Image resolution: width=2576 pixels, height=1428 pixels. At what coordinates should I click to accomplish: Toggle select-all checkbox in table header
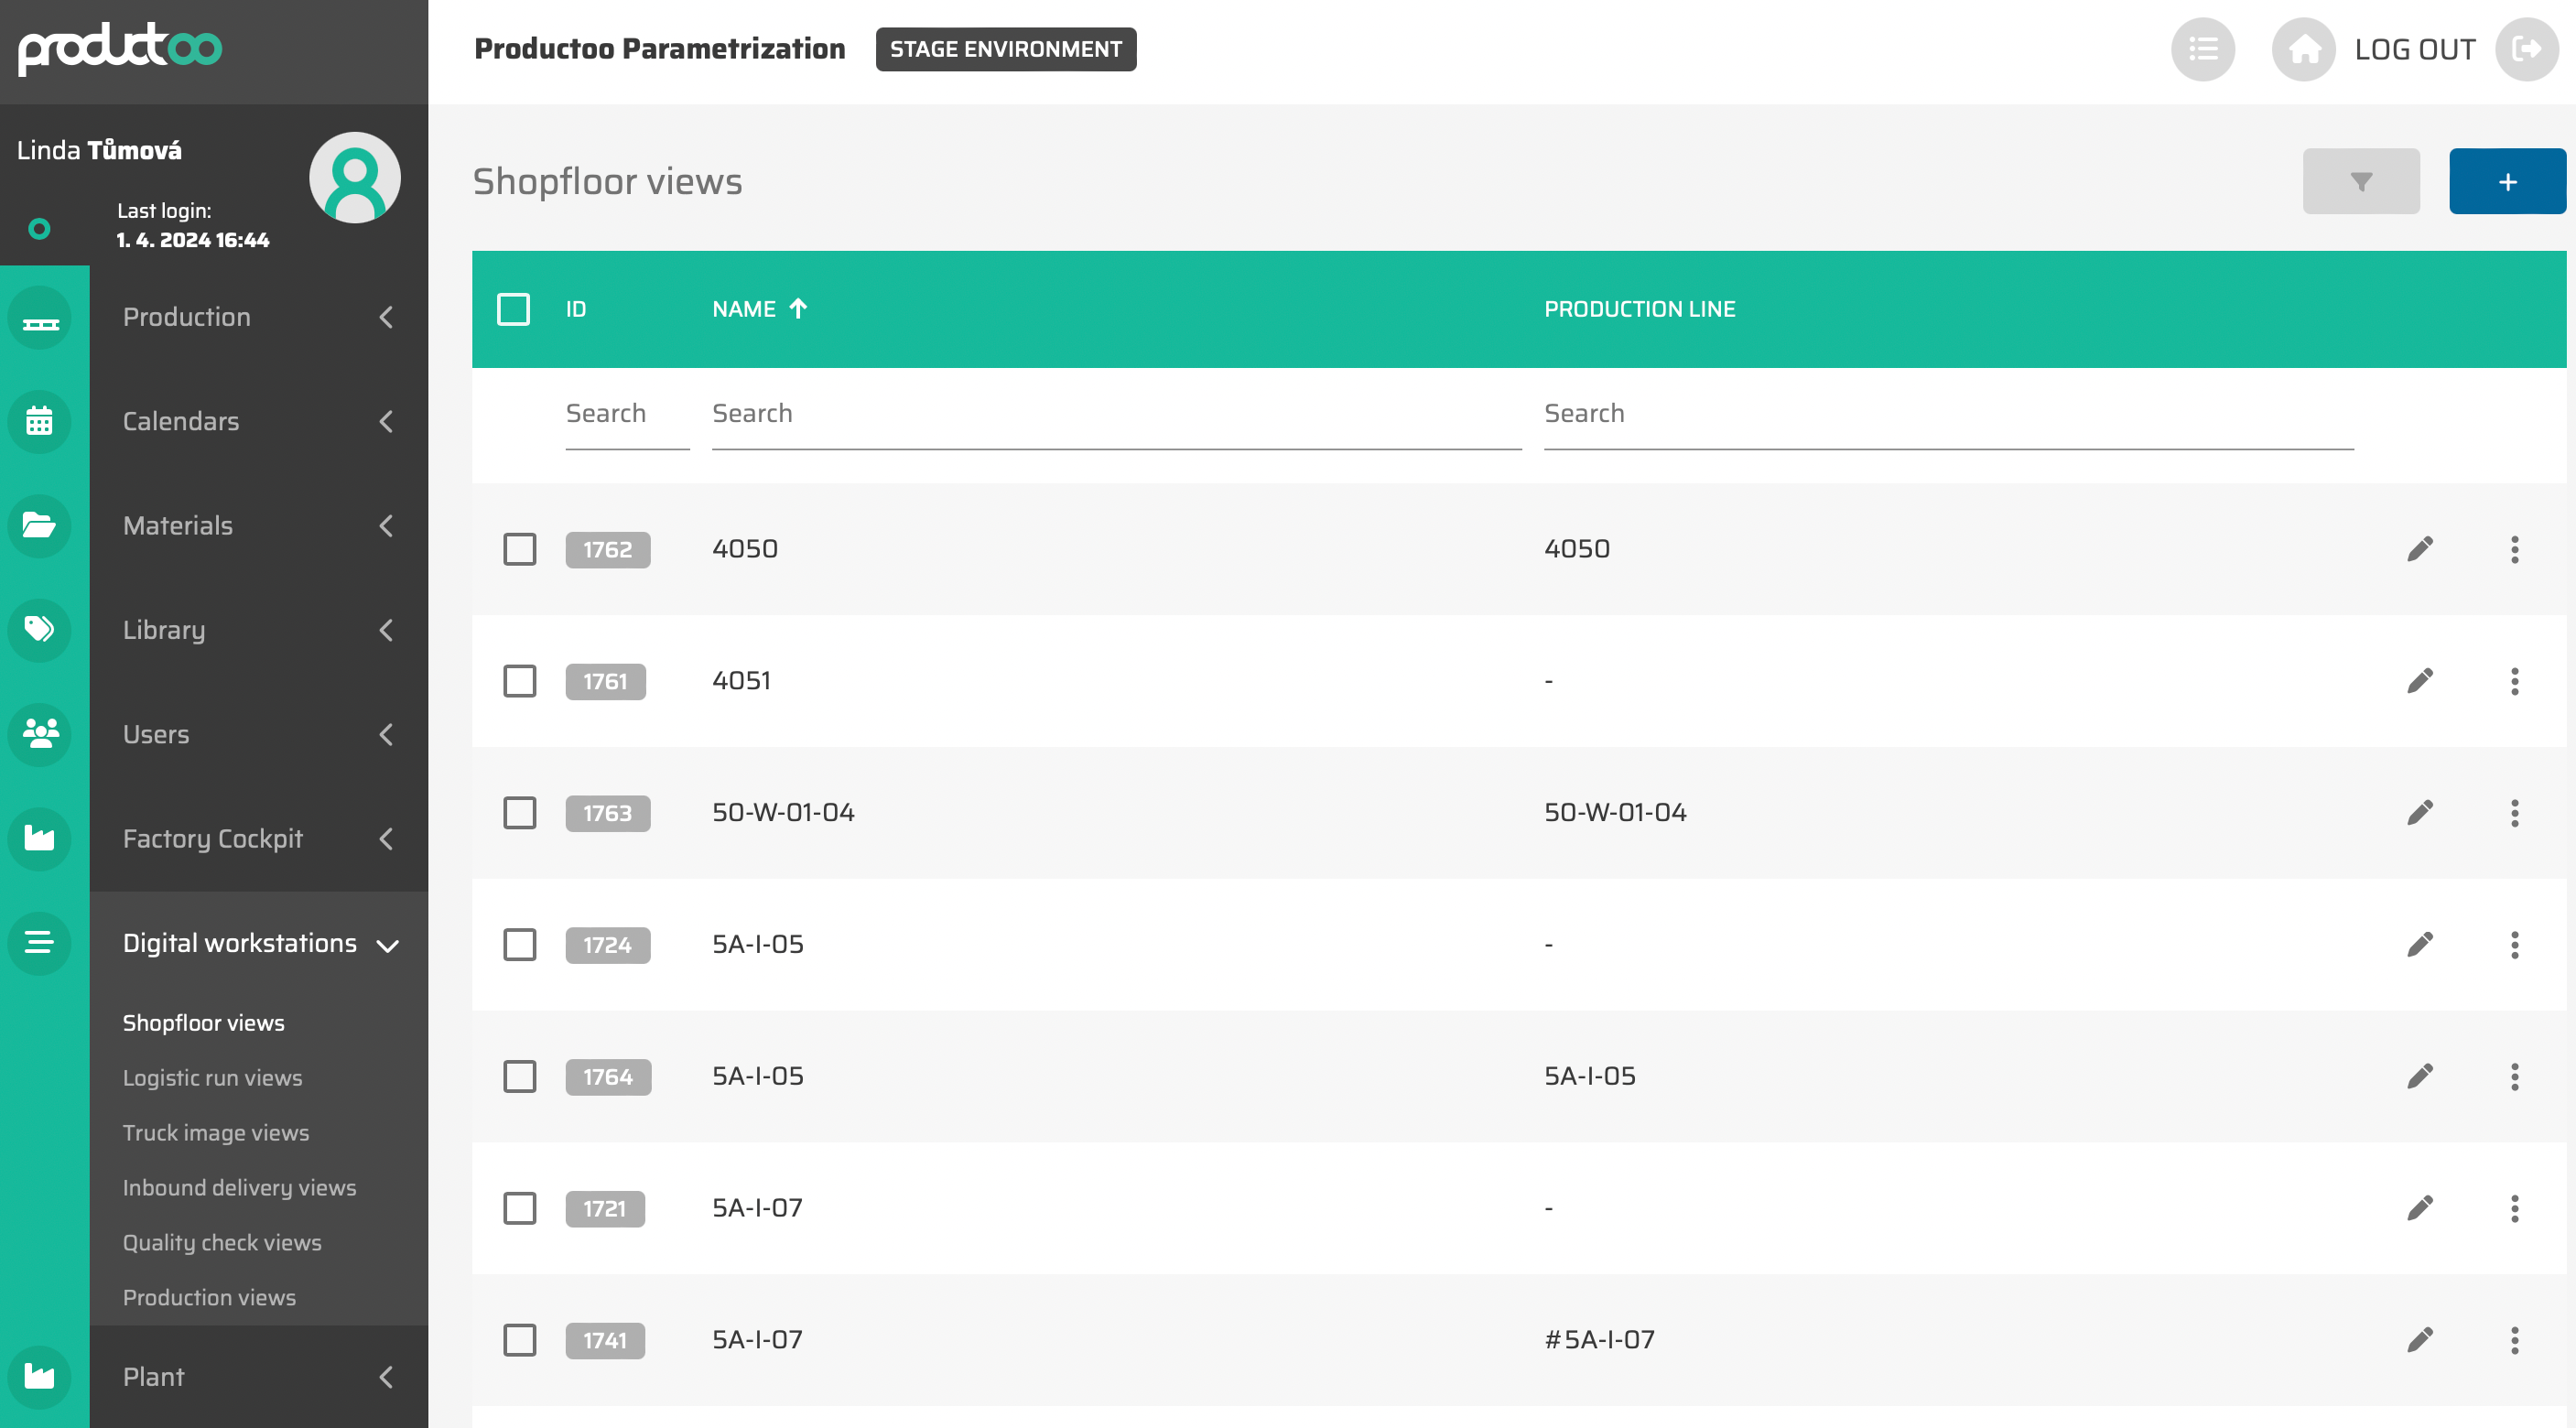click(513, 309)
